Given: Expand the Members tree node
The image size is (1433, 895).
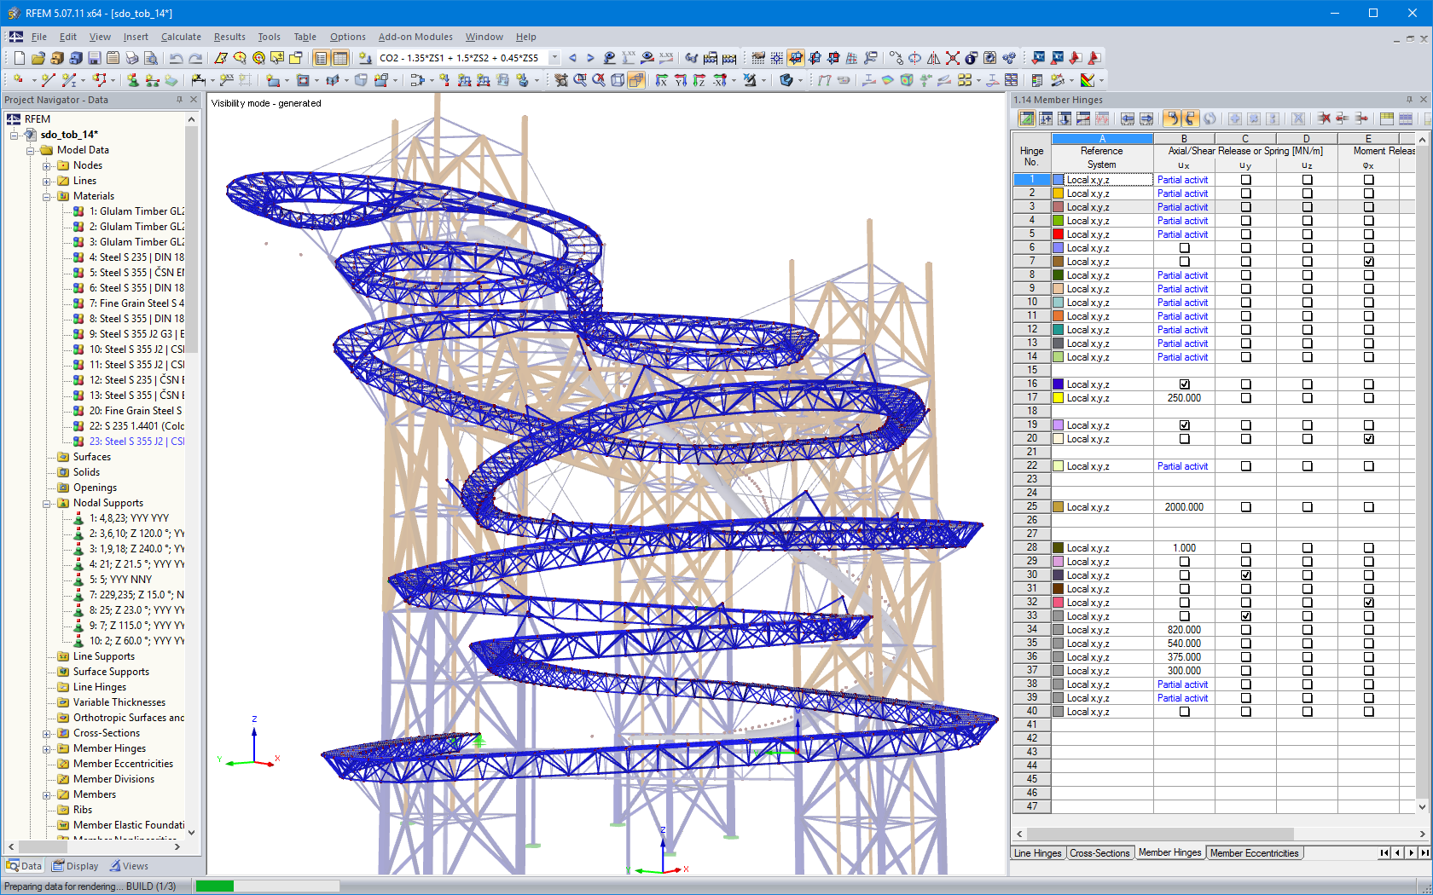Looking at the screenshot, I should 46,794.
